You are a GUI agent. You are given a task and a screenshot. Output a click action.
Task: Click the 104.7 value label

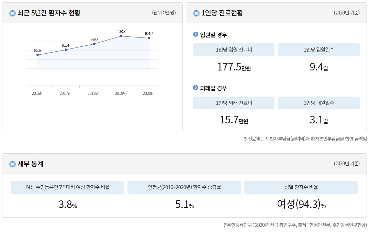[x=149, y=34]
